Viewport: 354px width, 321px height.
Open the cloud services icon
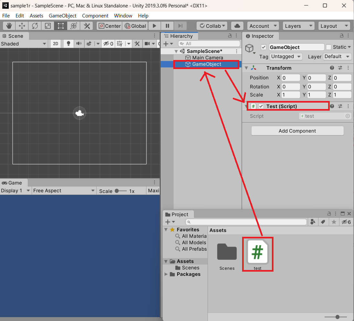pyautogui.click(x=237, y=26)
